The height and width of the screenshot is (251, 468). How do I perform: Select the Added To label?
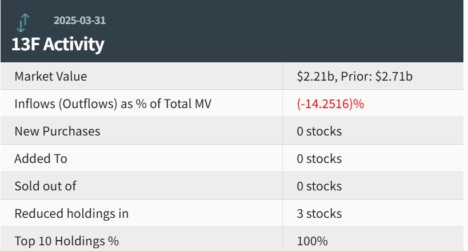click(41, 158)
